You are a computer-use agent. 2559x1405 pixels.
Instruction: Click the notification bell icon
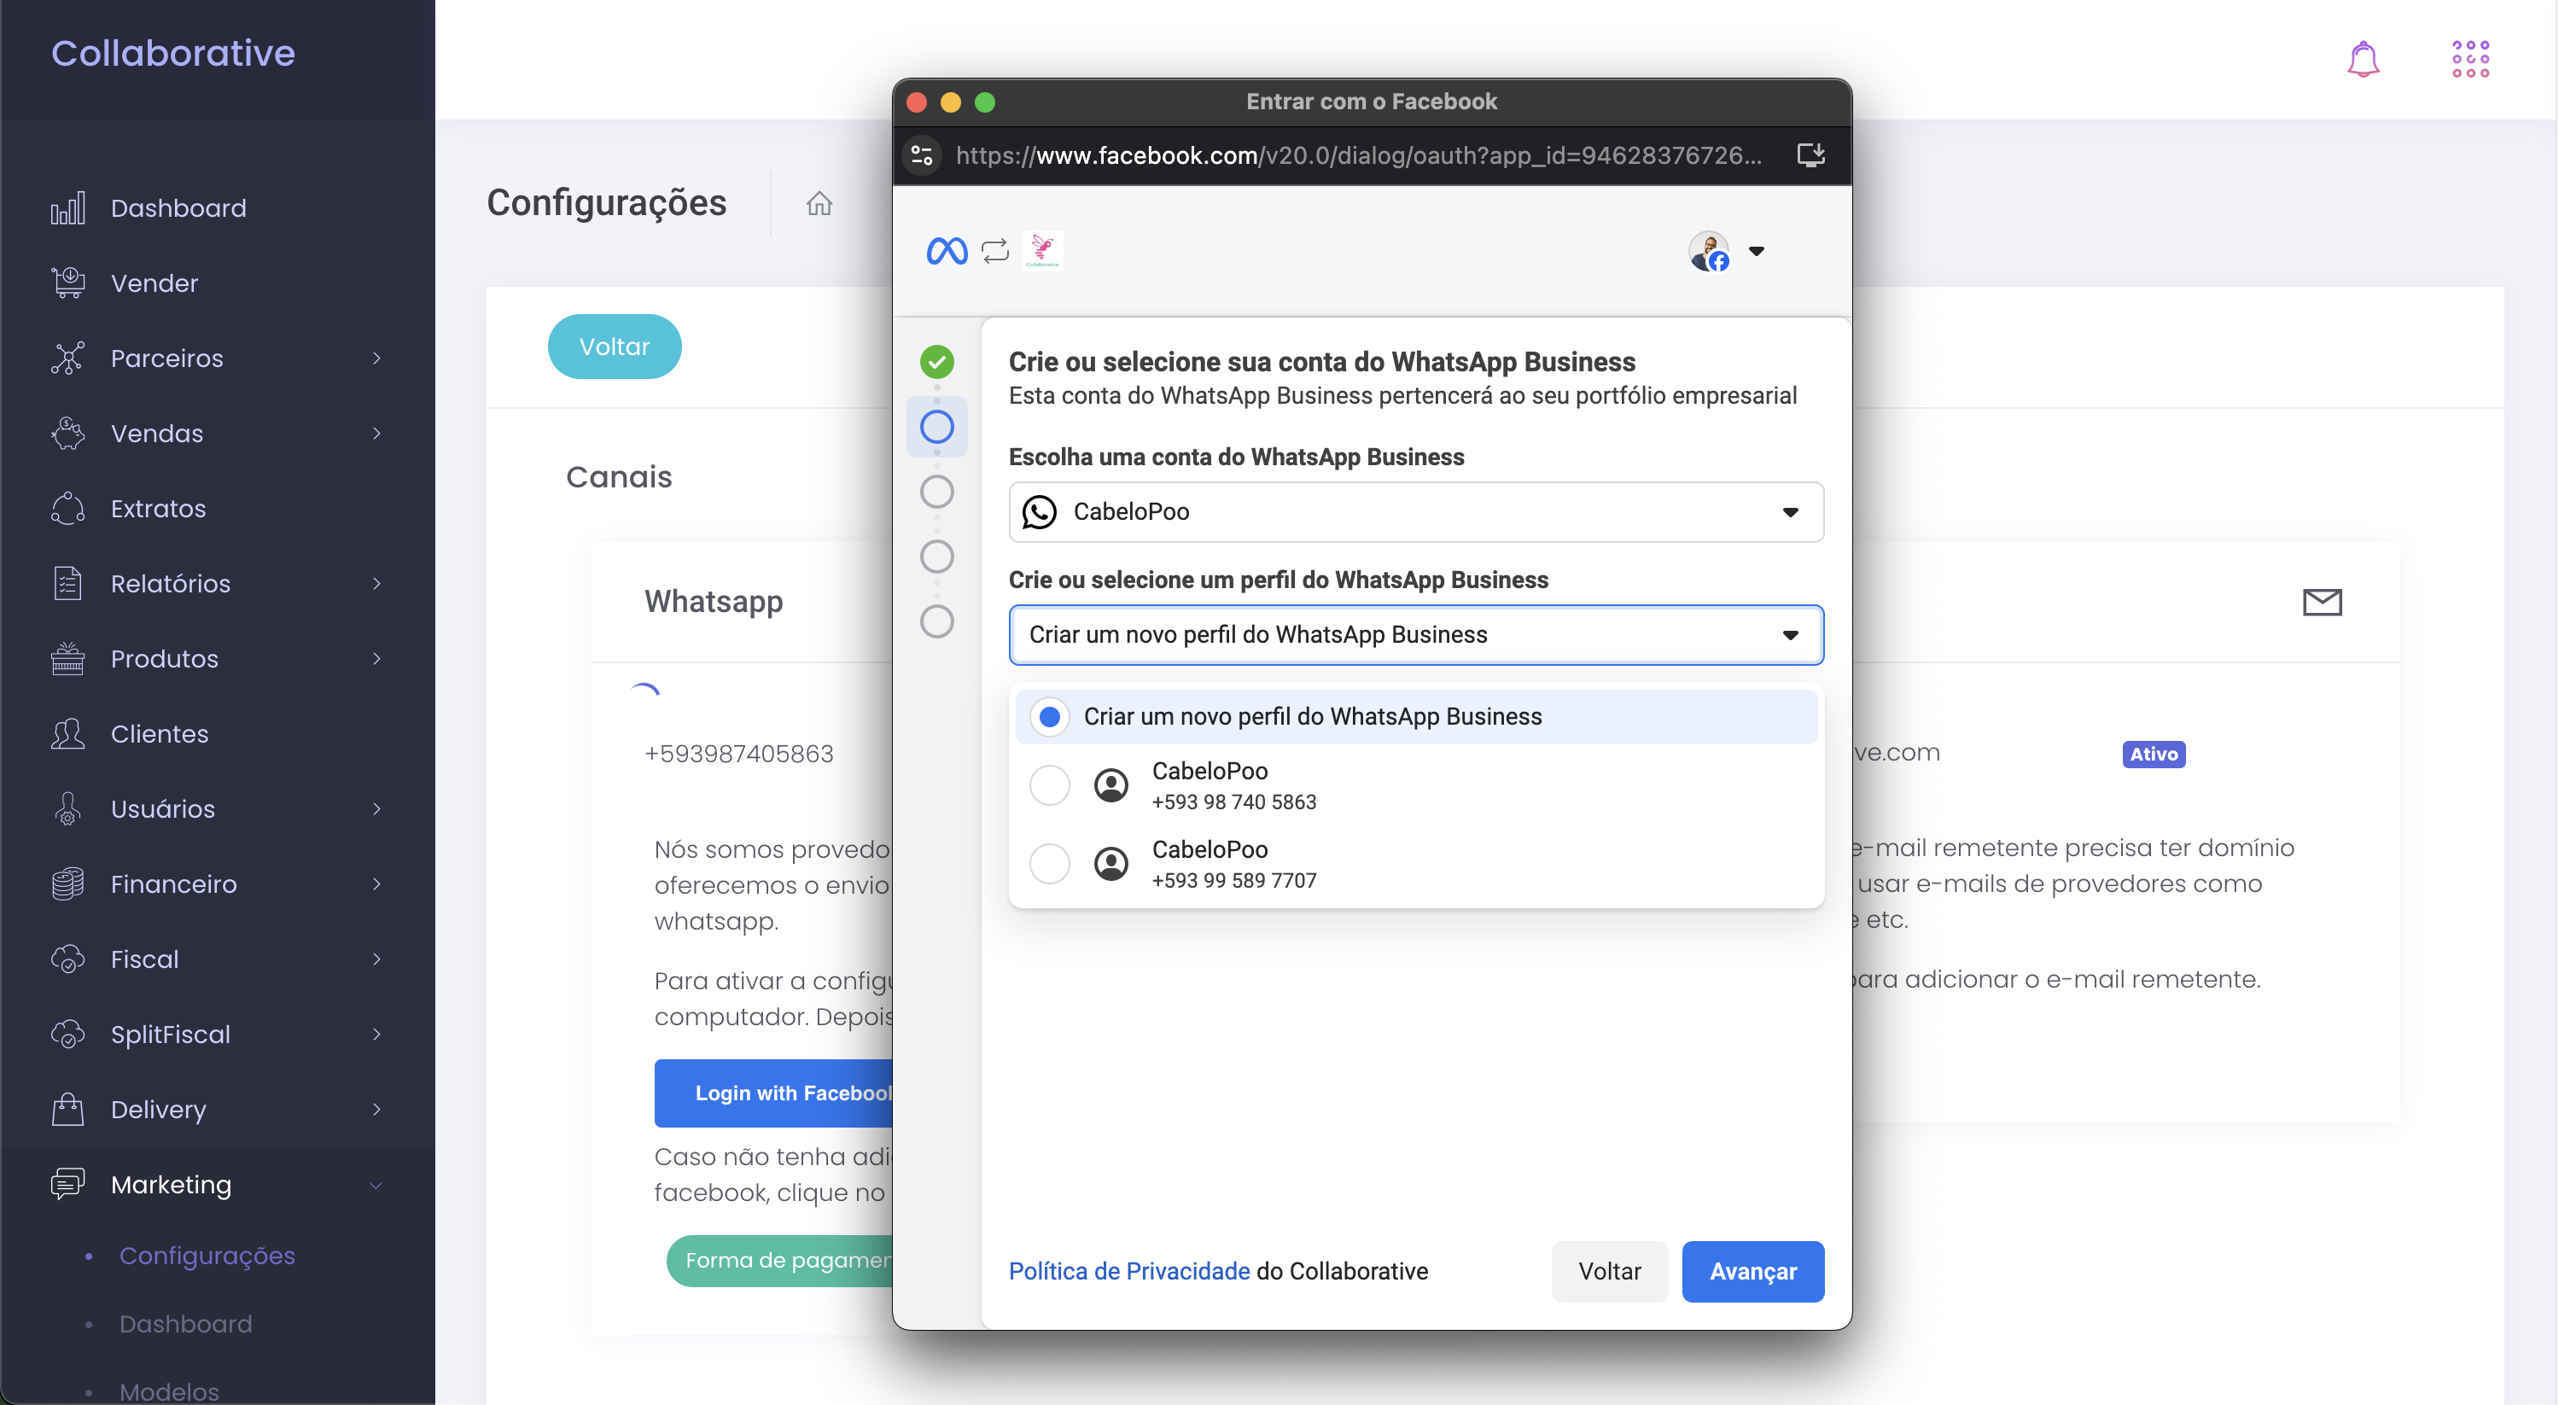coord(2362,59)
